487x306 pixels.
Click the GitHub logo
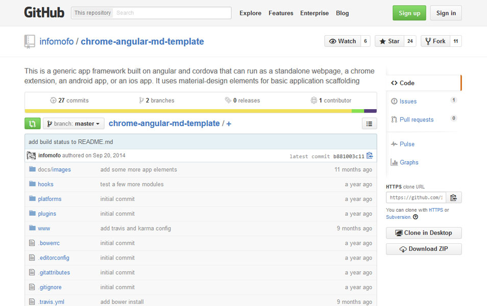(44, 13)
